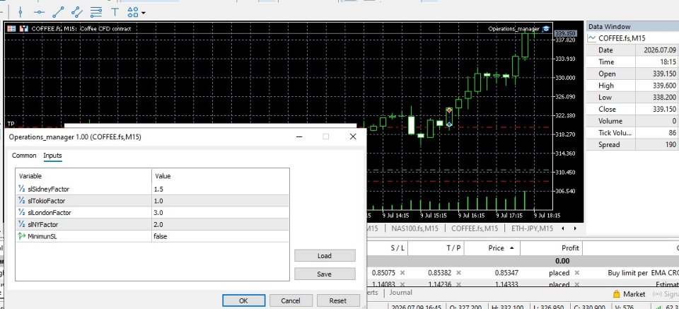Click the High row in Data Window
Viewport: 679px width, 309px height.
[632, 86]
